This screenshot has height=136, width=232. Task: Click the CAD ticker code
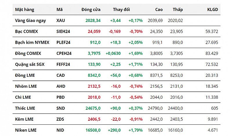[61, 76]
